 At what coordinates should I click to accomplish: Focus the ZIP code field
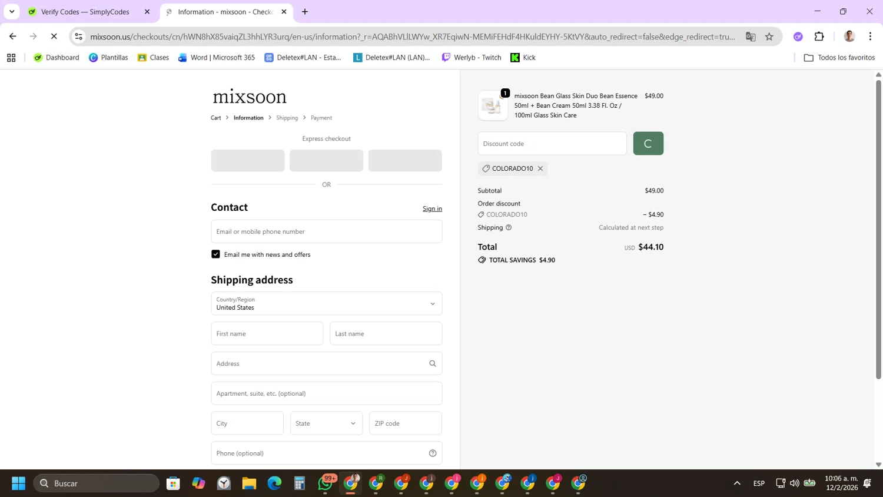406,423
